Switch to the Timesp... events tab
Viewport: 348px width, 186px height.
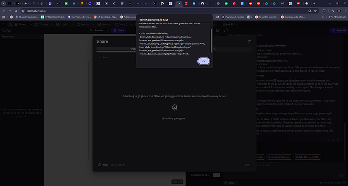pos(44,24)
